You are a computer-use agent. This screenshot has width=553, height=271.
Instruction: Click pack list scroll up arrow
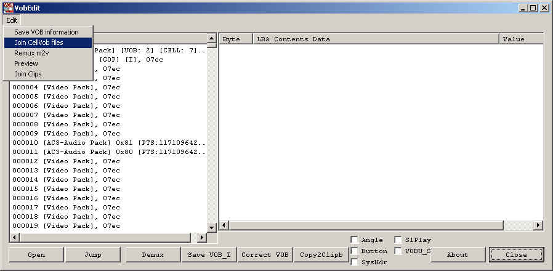(212, 38)
